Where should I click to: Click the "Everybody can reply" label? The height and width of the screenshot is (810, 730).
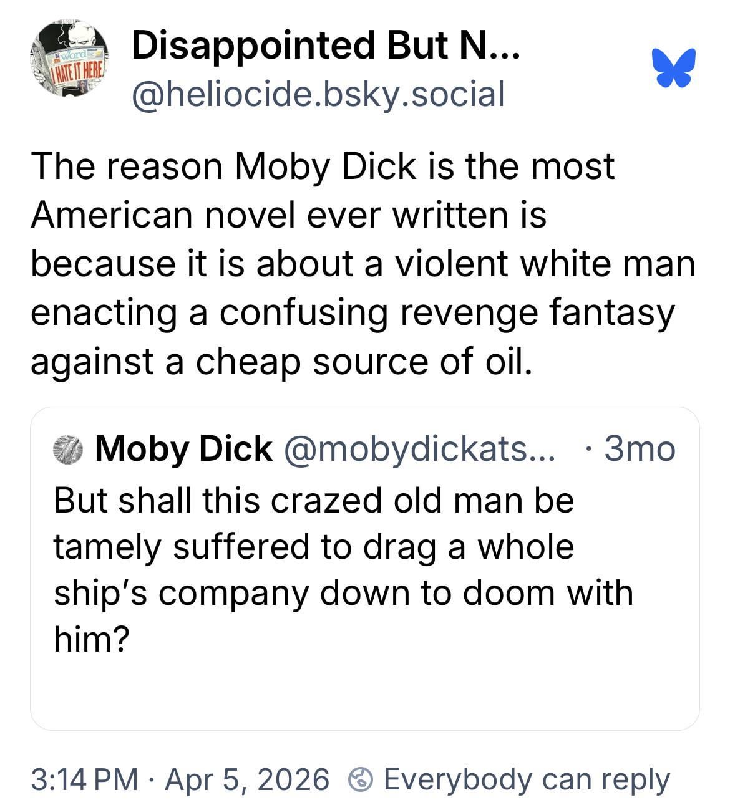click(527, 779)
